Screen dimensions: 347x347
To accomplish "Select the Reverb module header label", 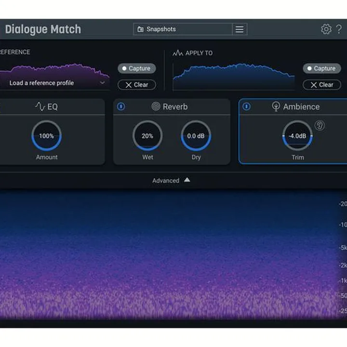I will coord(175,107).
